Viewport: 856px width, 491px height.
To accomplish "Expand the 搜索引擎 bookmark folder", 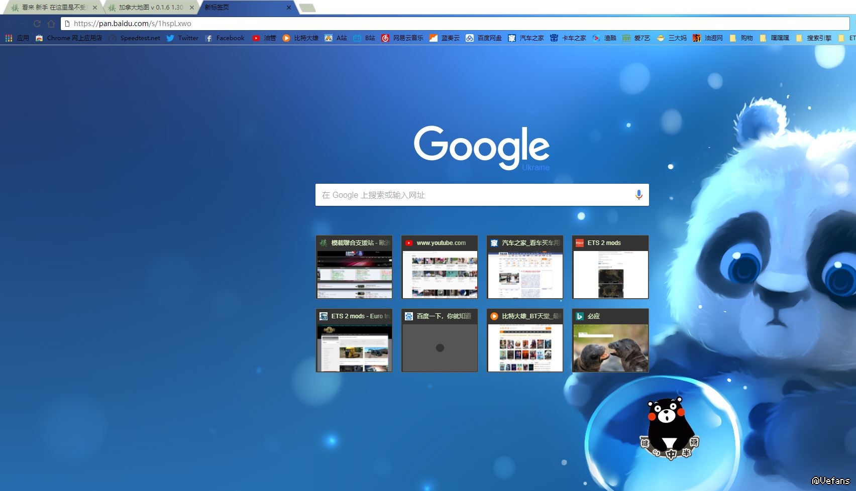I will pyautogui.click(x=813, y=38).
